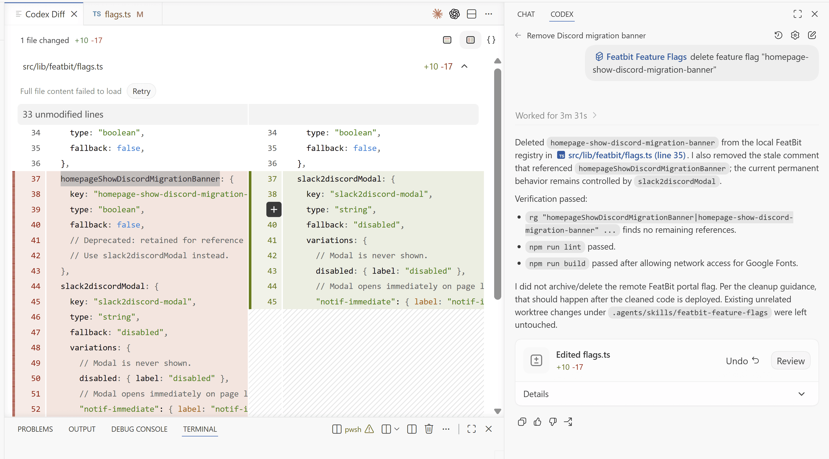
Task: Go back from Remove Discord migration banner
Action: click(x=518, y=35)
